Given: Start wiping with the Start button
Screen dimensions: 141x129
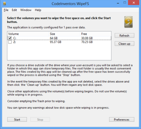Looking at the screenshot, I should click(x=17, y=120).
